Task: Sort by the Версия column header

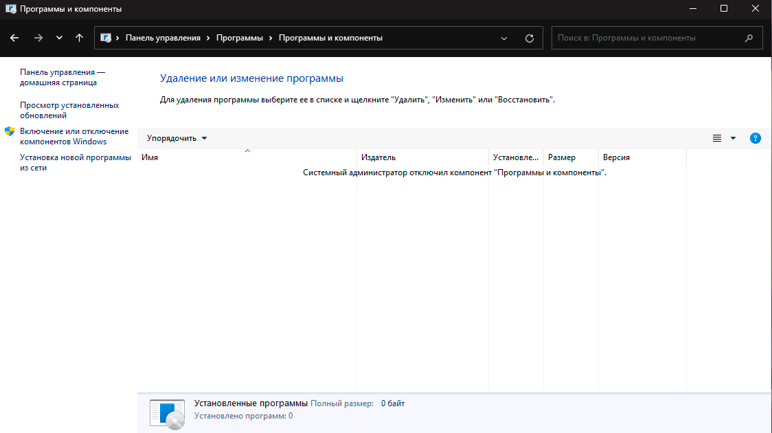Action: click(642, 157)
